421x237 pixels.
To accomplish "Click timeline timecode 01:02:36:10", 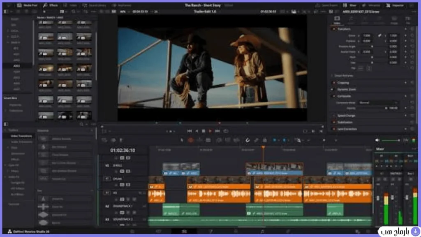I will 123,151.
